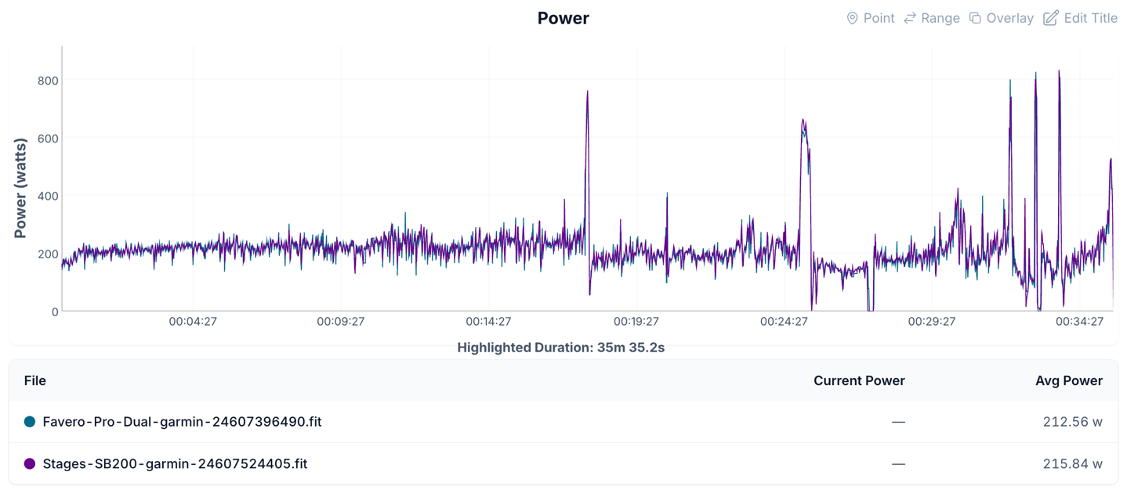This screenshot has width=1127, height=490.
Task: Click the Range arrows icon
Action: click(910, 18)
